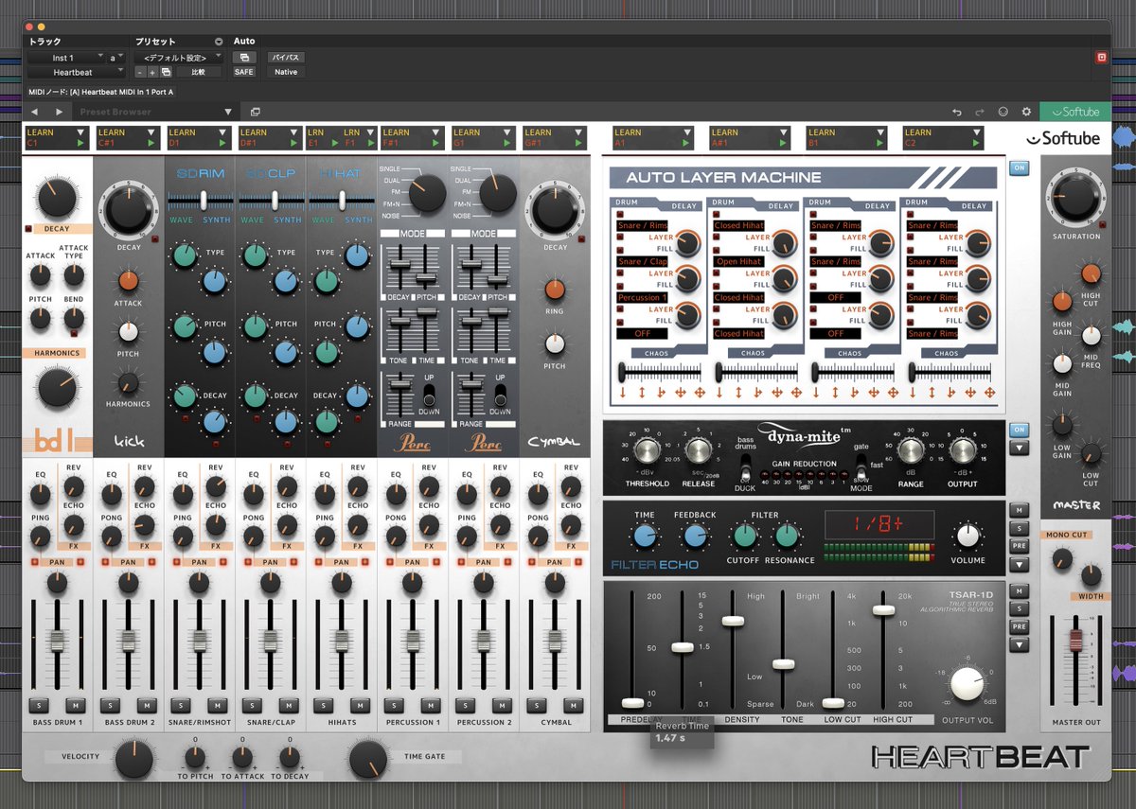Click the redo arrow icon
Screen dimensions: 1136x809
pyautogui.click(x=980, y=112)
